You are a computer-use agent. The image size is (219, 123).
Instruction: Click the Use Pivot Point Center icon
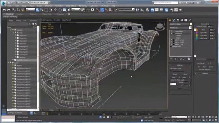(83, 10)
